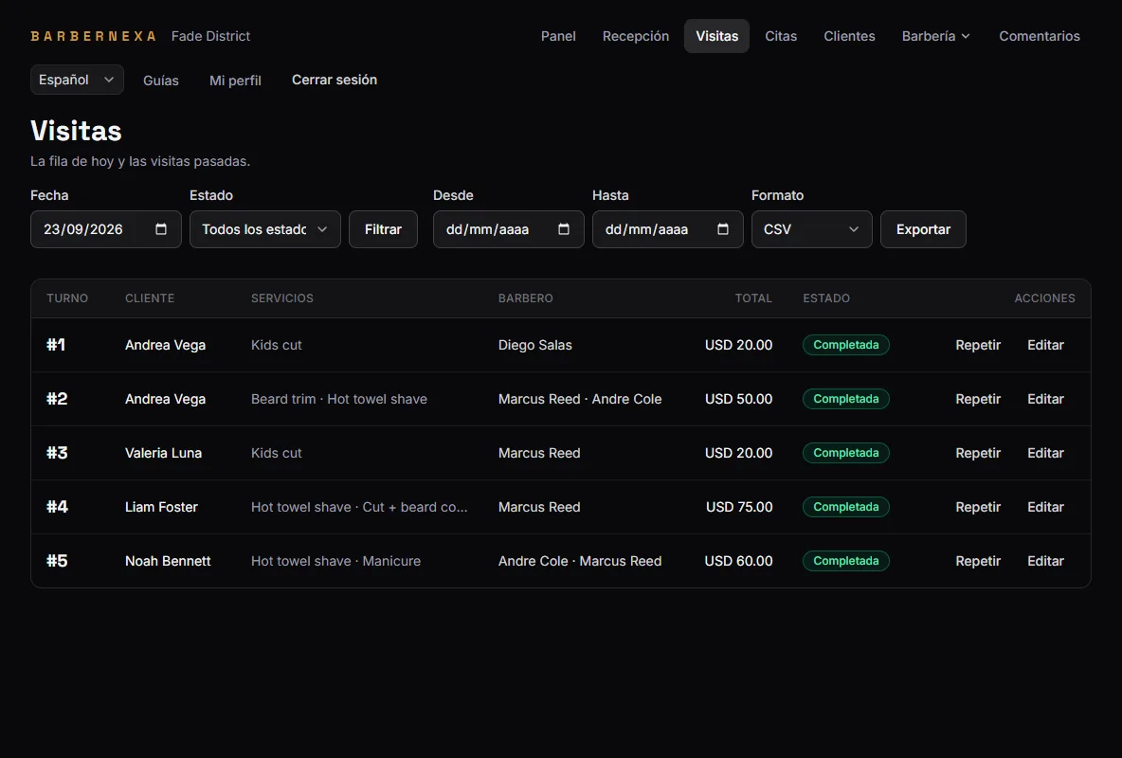Image resolution: width=1122 pixels, height=758 pixels.
Task: Open the Hasta date calendar icon
Action: [723, 229]
